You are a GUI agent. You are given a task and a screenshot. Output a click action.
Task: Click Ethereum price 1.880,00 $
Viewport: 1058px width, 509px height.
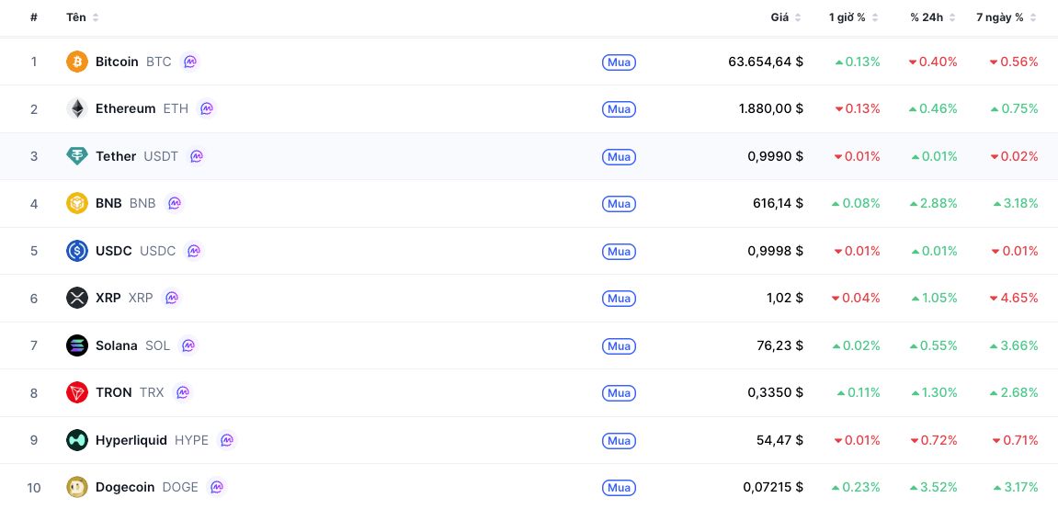tap(771, 108)
